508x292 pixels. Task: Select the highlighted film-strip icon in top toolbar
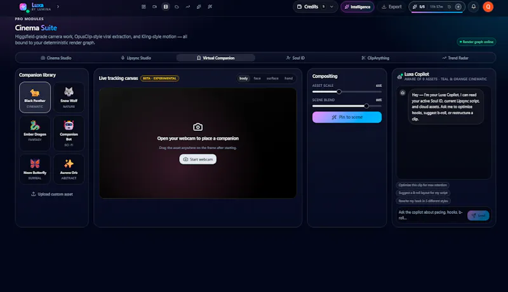(x=166, y=6)
